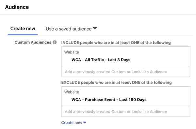This screenshot has height=129, width=196.
Task: Click the blue underline below Create new tab
Action: tap(23, 34)
